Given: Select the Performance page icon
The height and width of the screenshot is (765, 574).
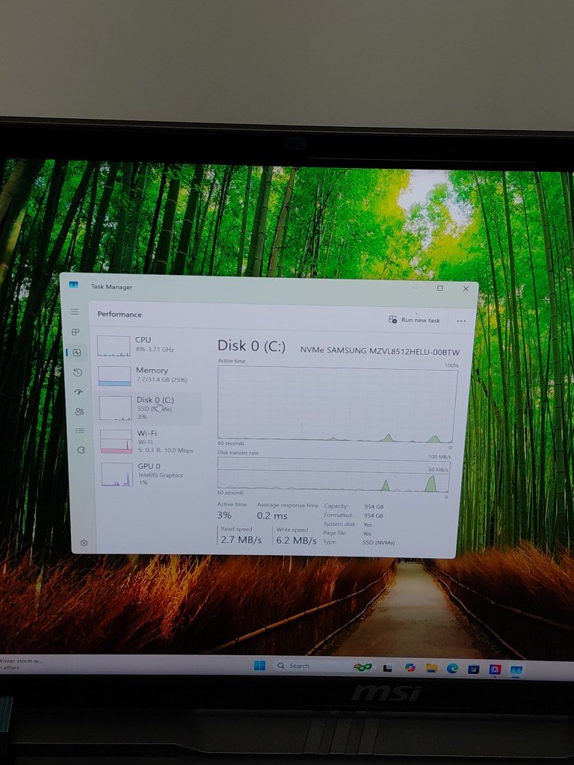Looking at the screenshot, I should tap(76, 352).
